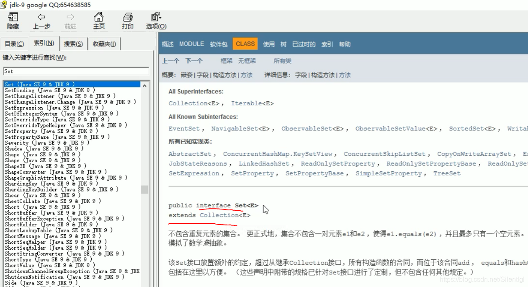Click the 下一个 next class link
The height and width of the screenshot is (287, 528).
pyautogui.click(x=194, y=61)
